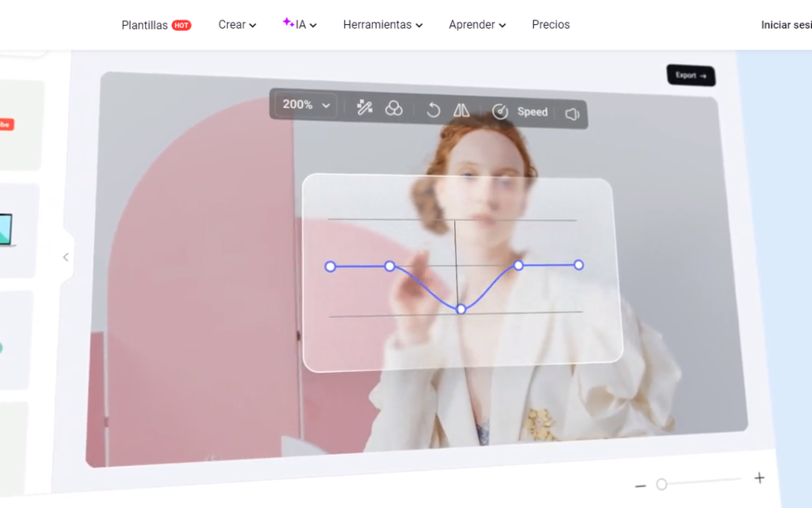Click the plus zoom-in icon

pos(759,478)
